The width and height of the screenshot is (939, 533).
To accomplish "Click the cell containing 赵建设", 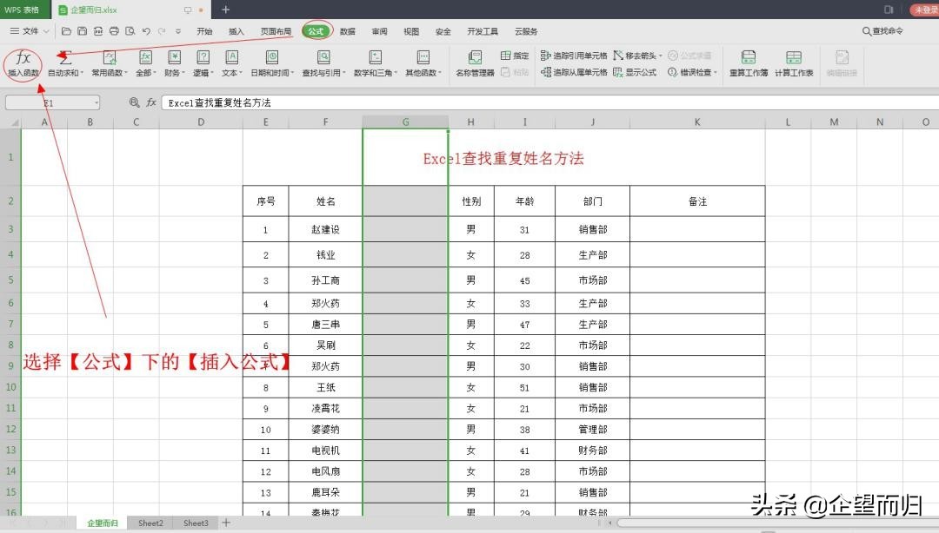I will pyautogui.click(x=325, y=229).
